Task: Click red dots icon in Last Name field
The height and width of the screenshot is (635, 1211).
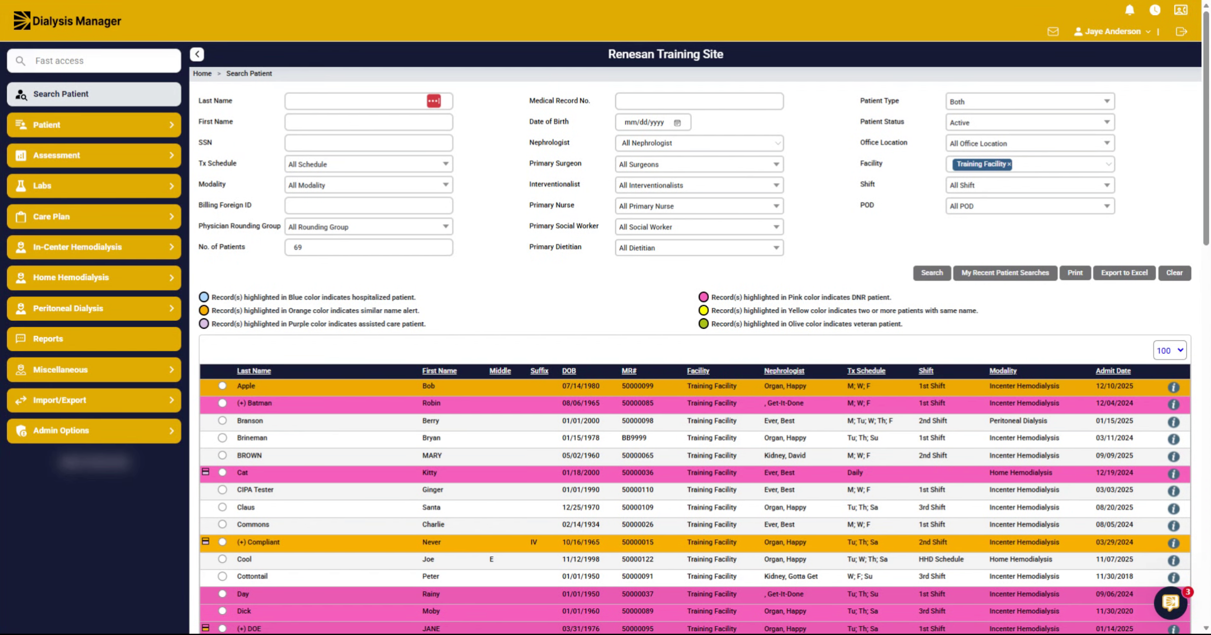Action: click(x=433, y=101)
